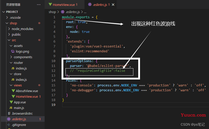Click the modified dot on shop folder
This screenshot has height=129, width=209.
[x=39, y=23]
